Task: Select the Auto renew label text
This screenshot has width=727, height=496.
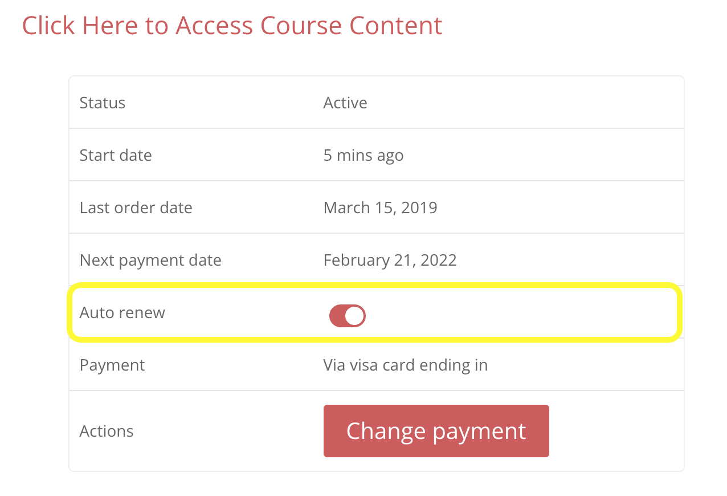Action: 122,312
